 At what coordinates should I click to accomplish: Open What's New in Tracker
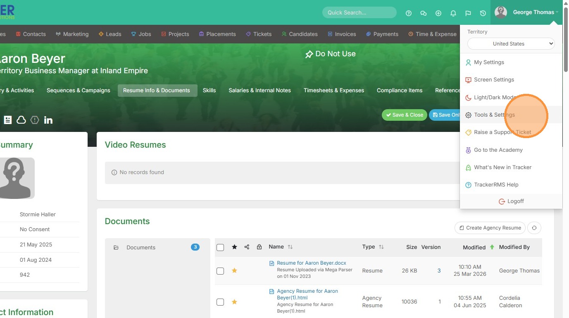pos(511,167)
